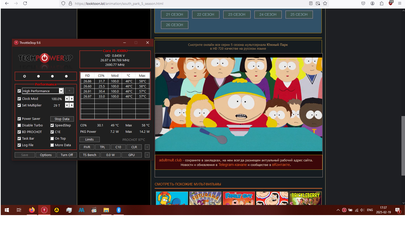405x228 pixels.
Task: Increase Clock Mod with right arrow
Action: click(72, 99)
